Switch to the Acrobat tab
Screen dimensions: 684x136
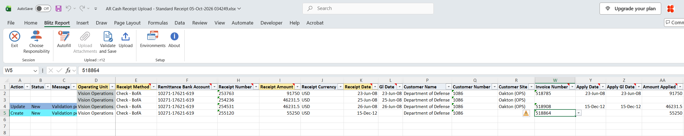[x=315, y=23]
